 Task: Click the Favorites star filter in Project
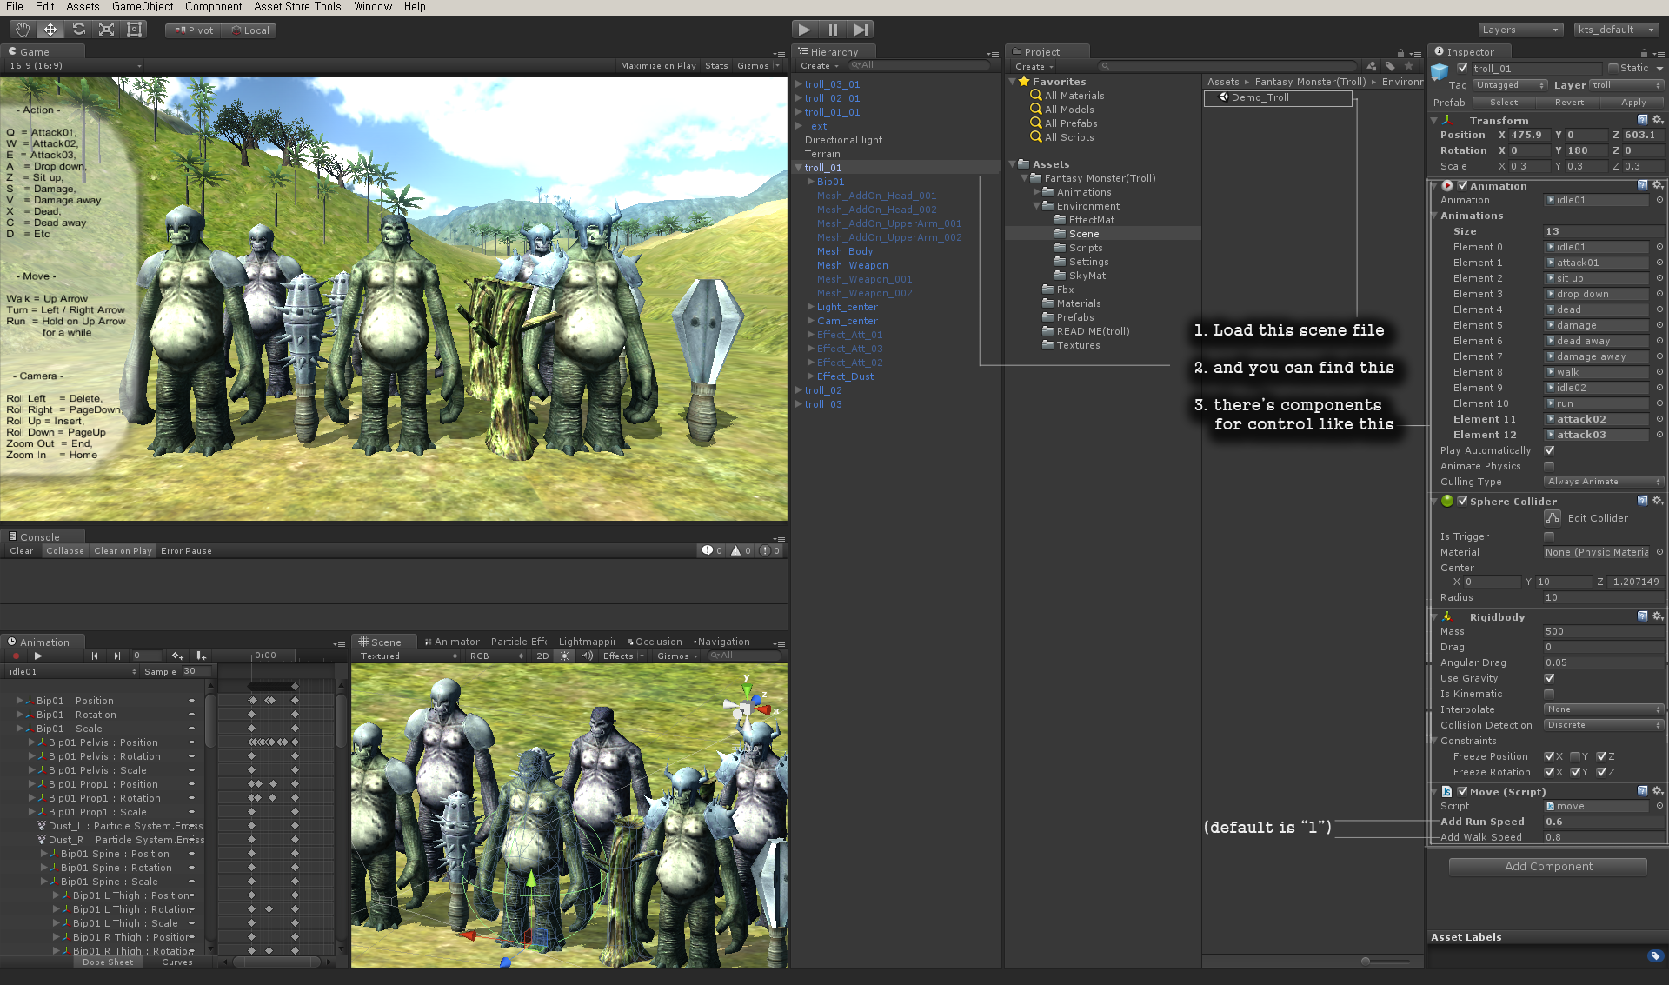coord(1408,66)
